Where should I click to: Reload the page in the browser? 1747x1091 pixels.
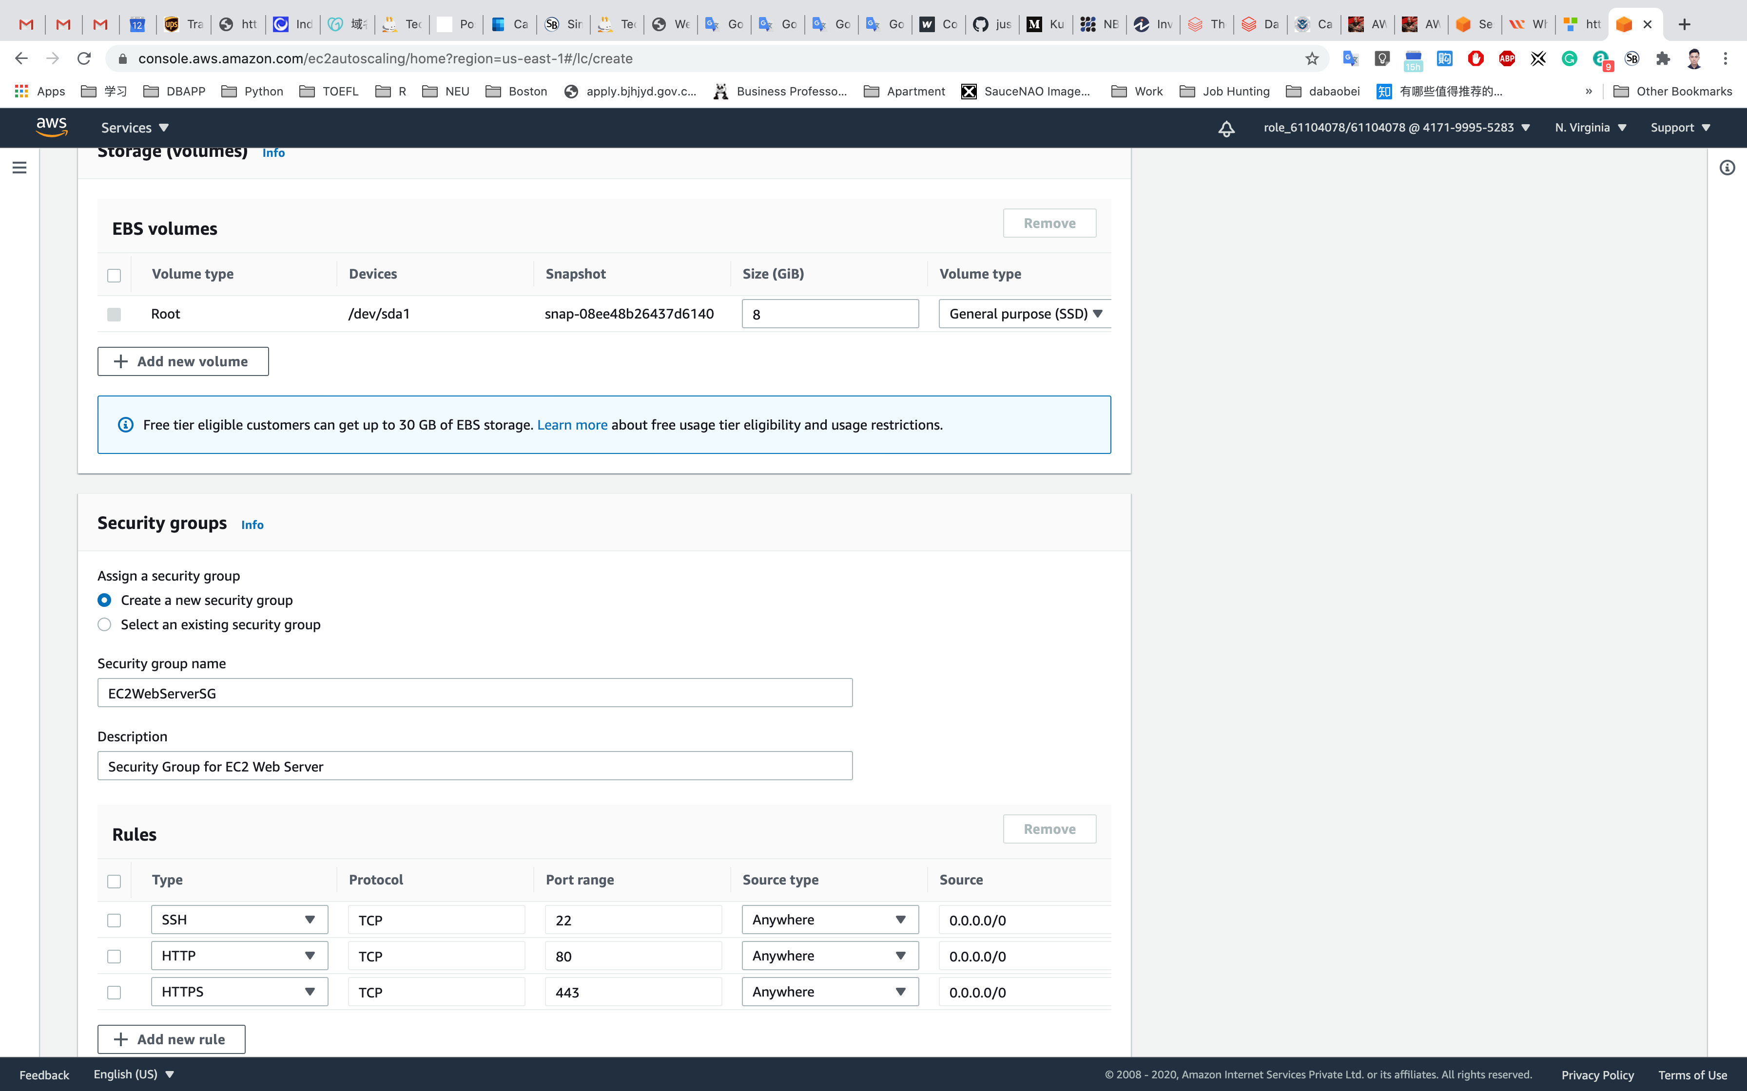(84, 58)
